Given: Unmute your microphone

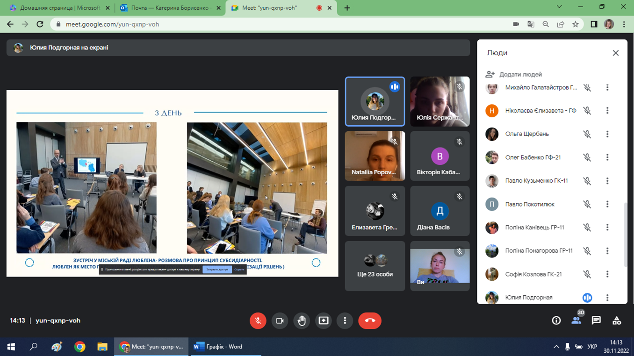Looking at the screenshot, I should pos(258,320).
